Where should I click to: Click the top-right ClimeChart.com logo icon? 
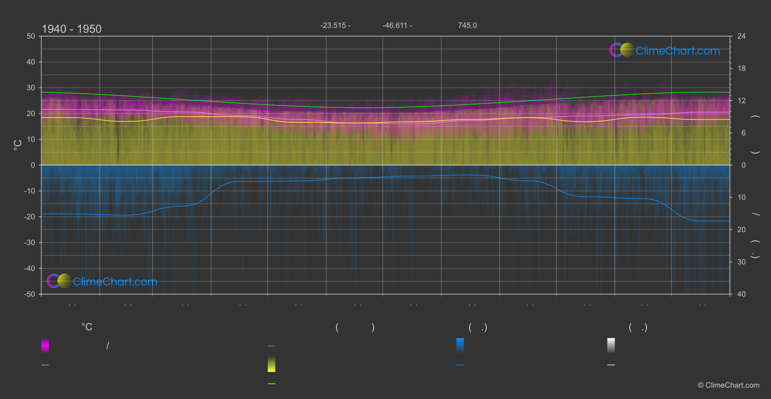click(621, 50)
